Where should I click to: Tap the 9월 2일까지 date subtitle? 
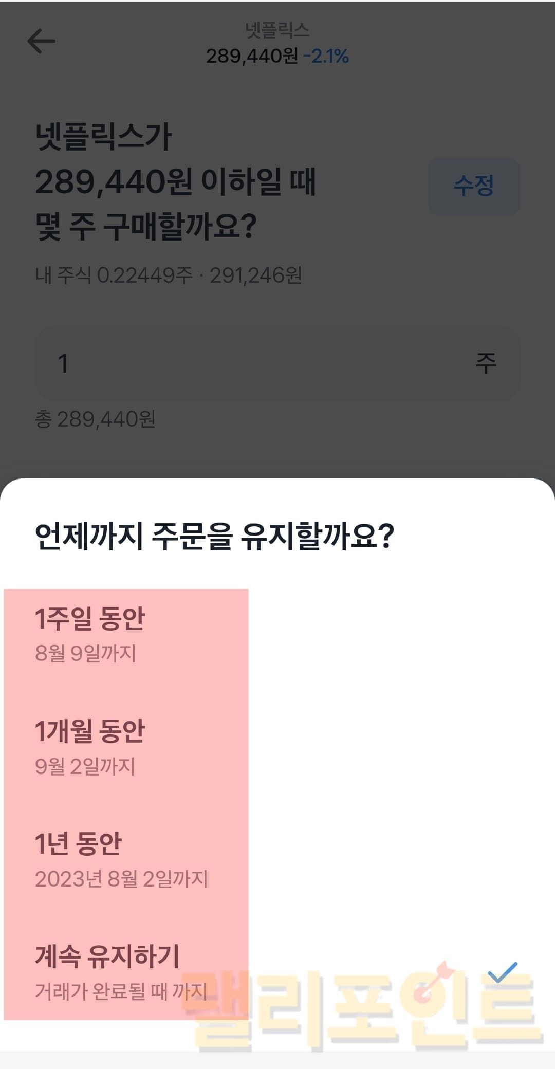point(85,766)
